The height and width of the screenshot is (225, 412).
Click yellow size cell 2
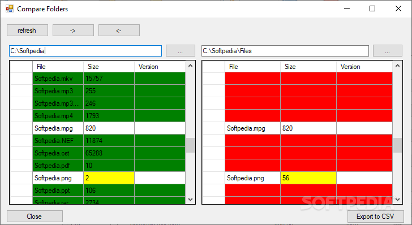point(109,178)
